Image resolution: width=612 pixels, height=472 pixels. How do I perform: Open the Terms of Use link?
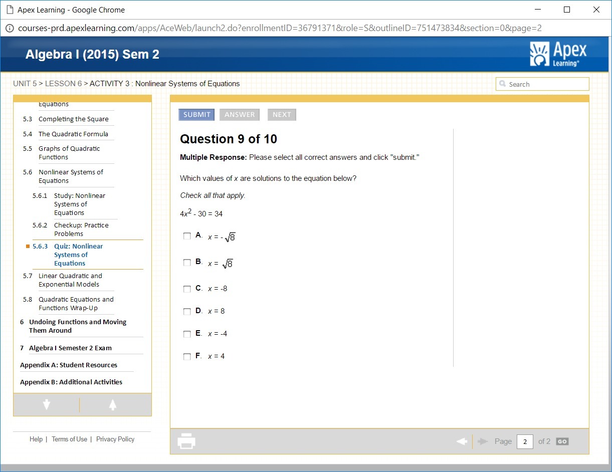[x=69, y=439]
